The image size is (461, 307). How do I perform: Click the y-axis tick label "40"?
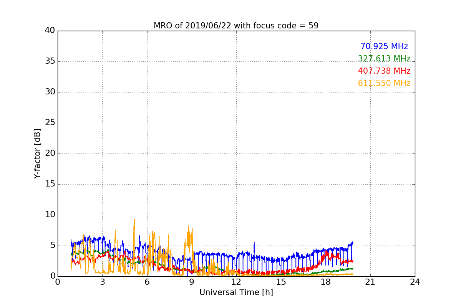click(50, 31)
